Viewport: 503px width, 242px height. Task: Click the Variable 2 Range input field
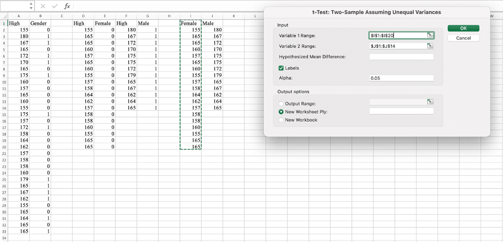397,46
